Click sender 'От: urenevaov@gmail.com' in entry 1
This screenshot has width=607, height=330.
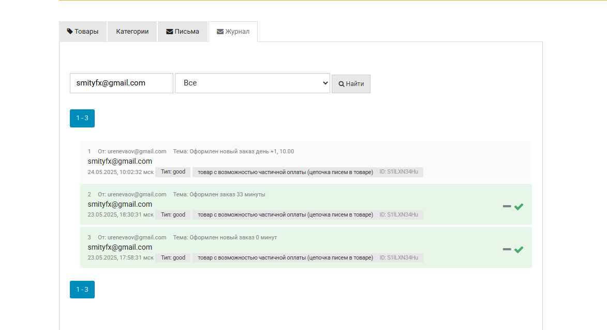click(132, 151)
